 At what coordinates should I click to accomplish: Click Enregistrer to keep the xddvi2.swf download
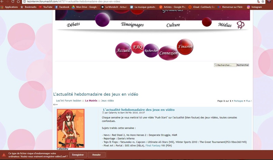pos(78,155)
